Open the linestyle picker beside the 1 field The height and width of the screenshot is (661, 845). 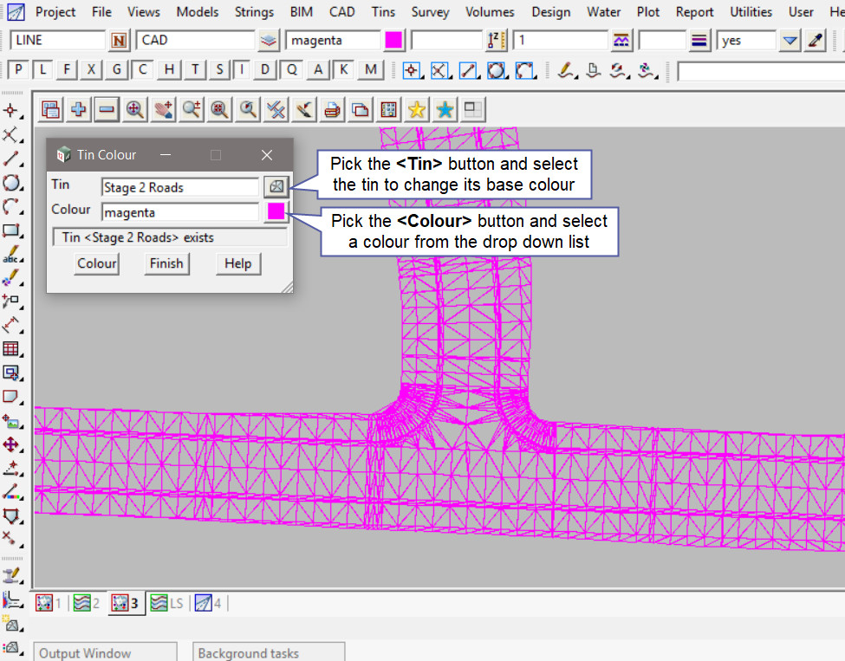point(621,41)
